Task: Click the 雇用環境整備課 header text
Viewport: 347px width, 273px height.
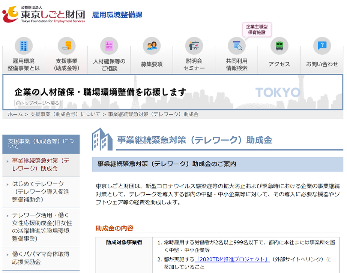Action: (117, 15)
